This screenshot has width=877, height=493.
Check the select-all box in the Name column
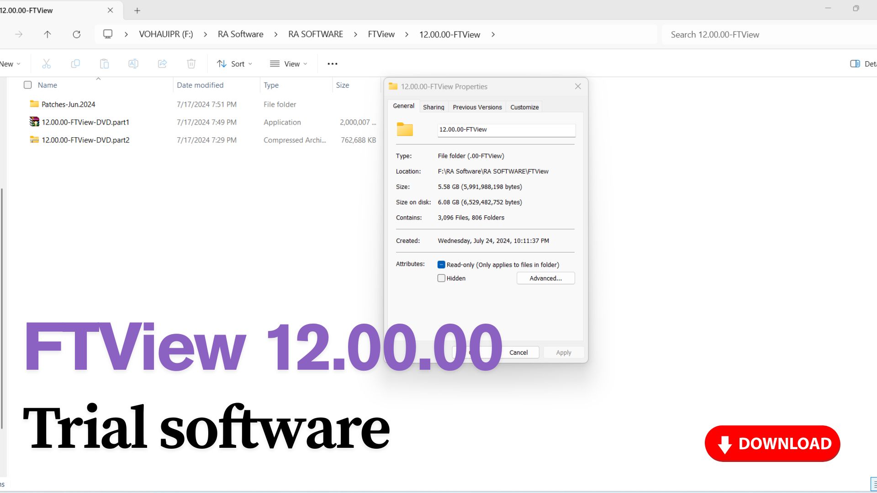click(27, 84)
